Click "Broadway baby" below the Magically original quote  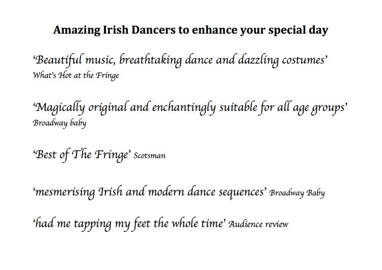click(x=59, y=123)
